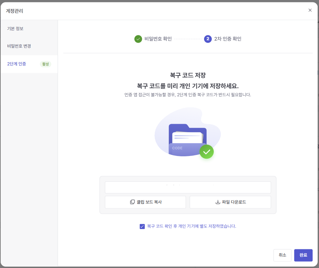Click the 복구 코드 저장 heading
Viewport: 319px width, 268px height.
[x=188, y=75]
